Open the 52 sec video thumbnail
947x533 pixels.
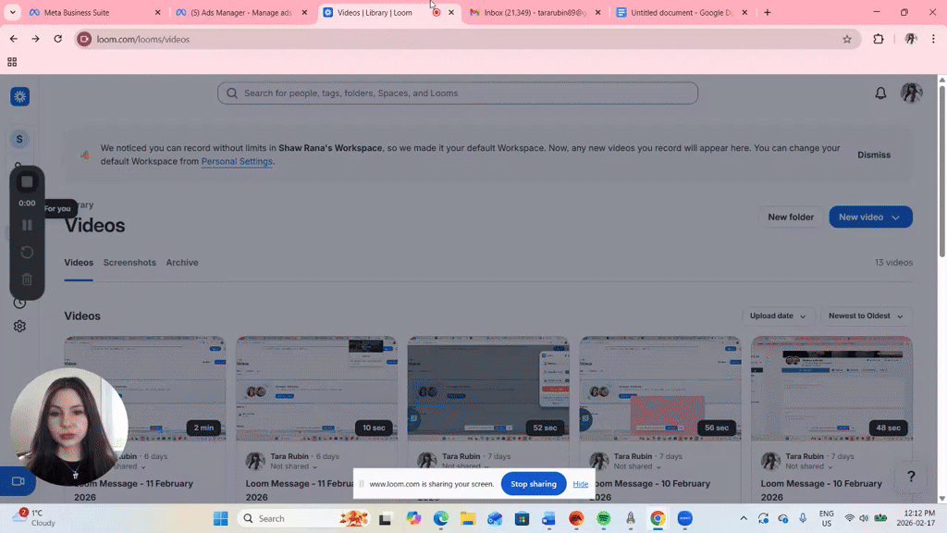coord(488,389)
